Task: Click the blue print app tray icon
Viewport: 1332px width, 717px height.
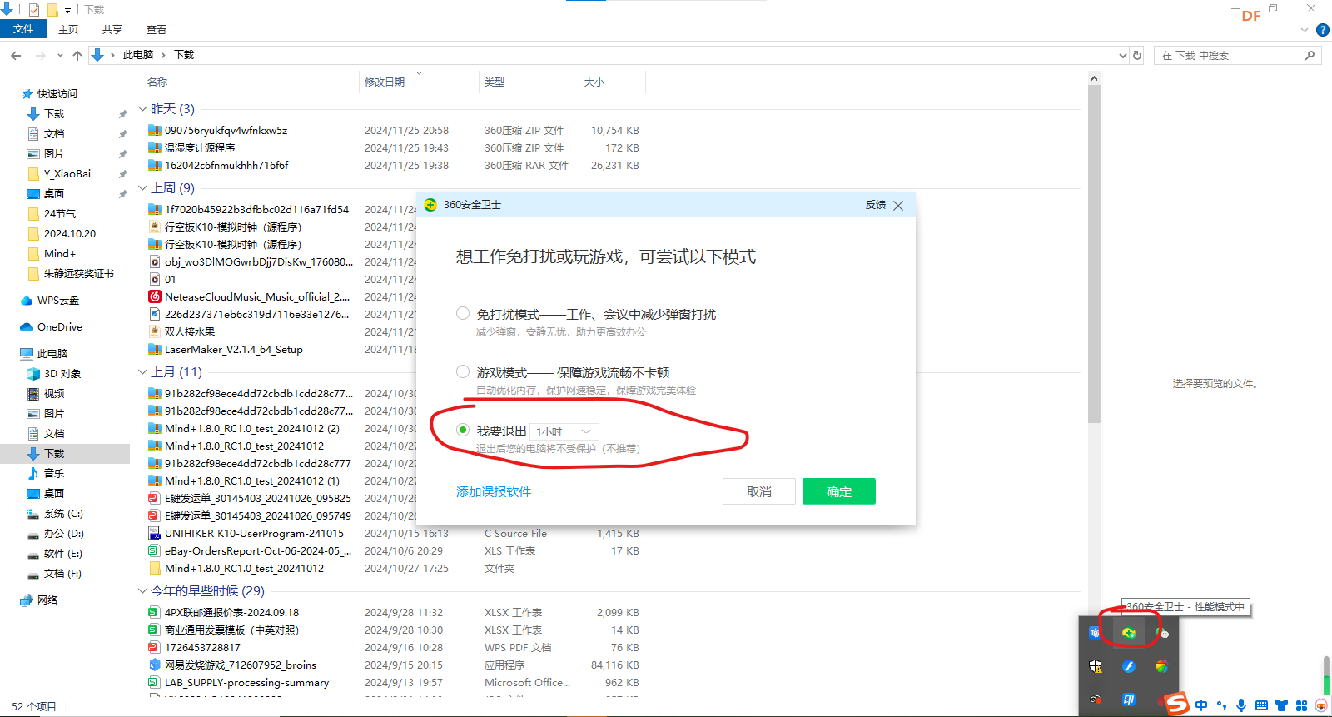Action: (x=1128, y=700)
